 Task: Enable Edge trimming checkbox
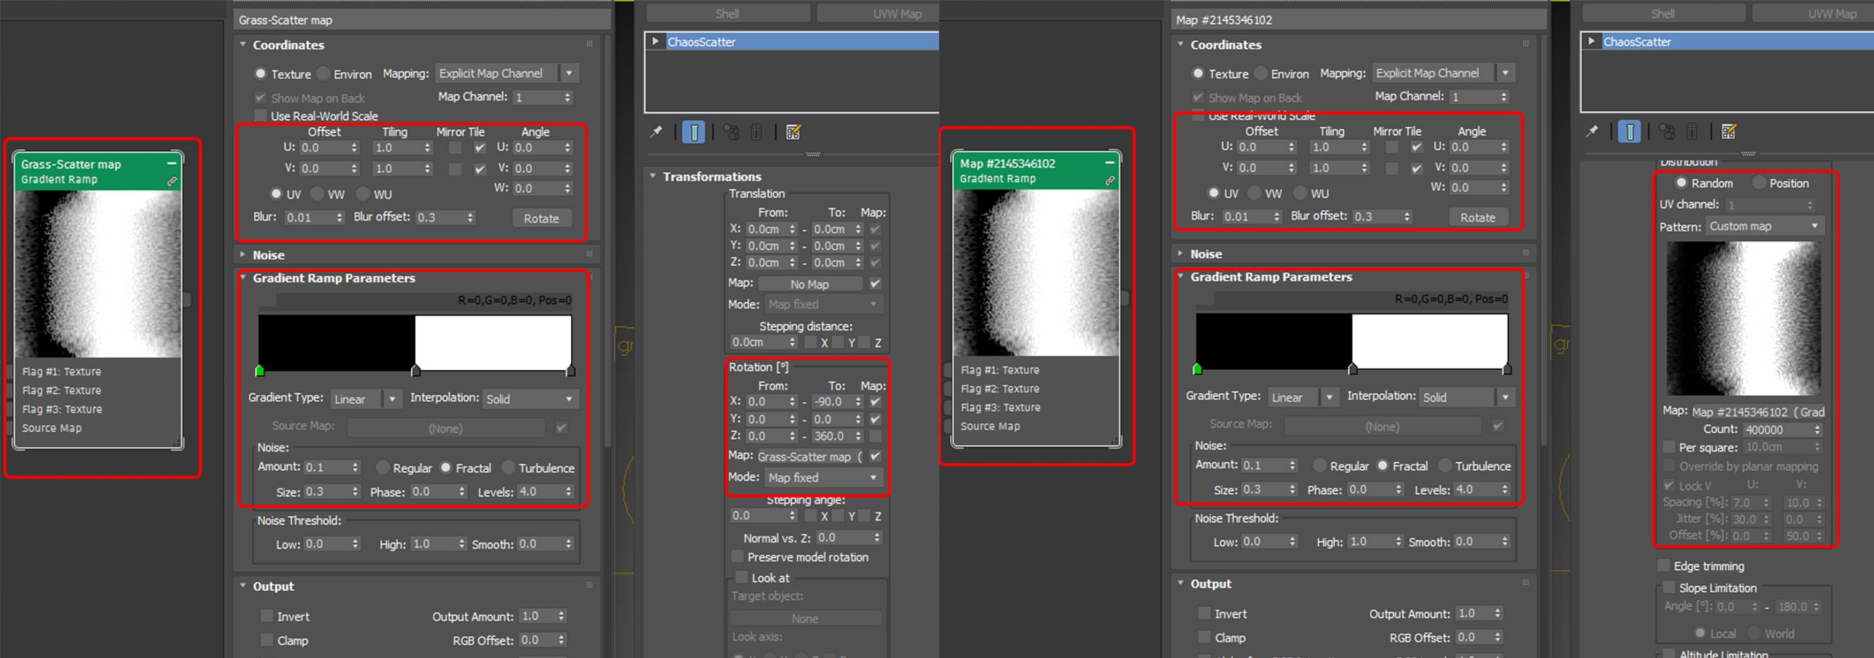coord(1664,565)
